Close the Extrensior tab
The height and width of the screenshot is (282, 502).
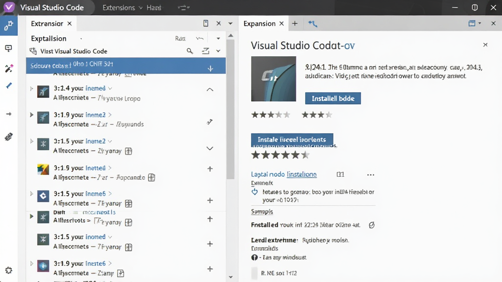click(70, 23)
